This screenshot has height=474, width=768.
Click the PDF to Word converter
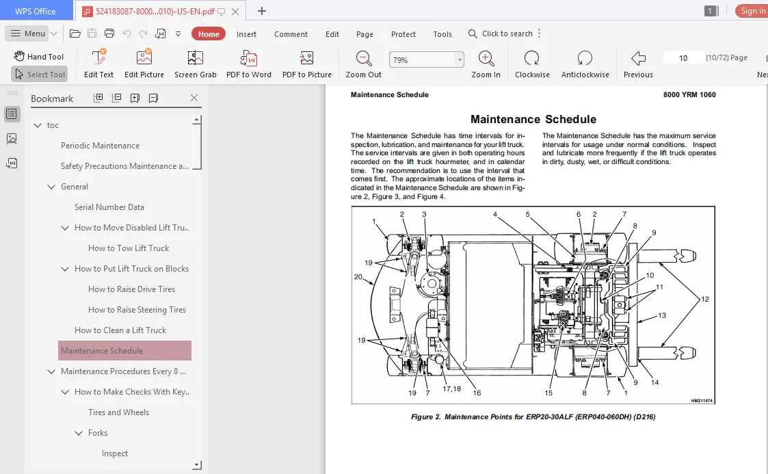pyautogui.click(x=248, y=64)
